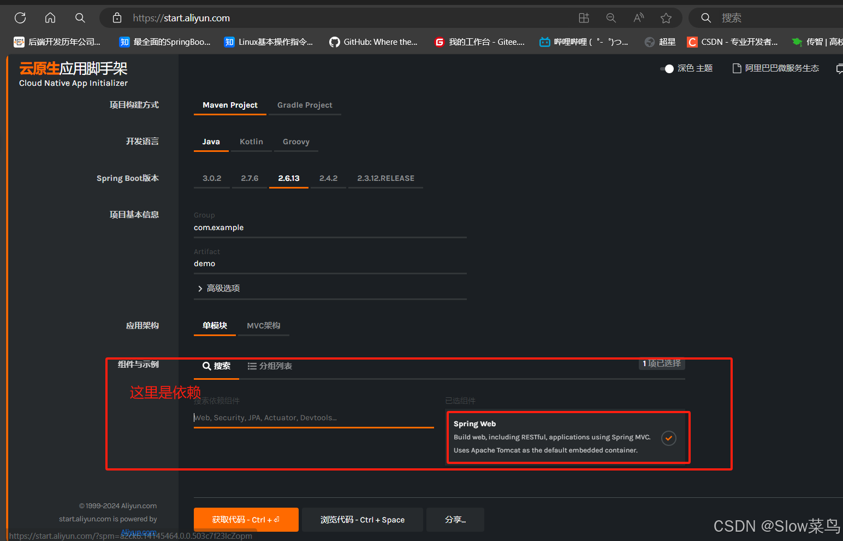Open the 超星 bookmark
843x541 pixels.
point(660,42)
